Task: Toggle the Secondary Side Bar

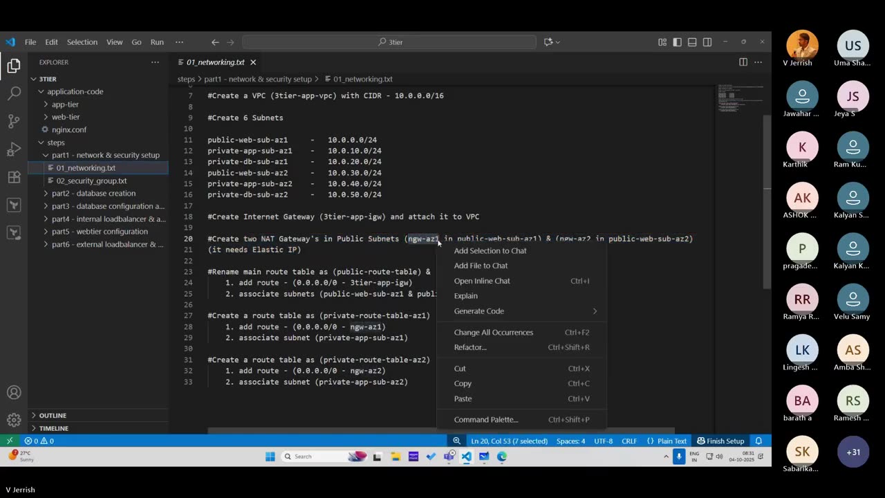Action: tap(707, 42)
